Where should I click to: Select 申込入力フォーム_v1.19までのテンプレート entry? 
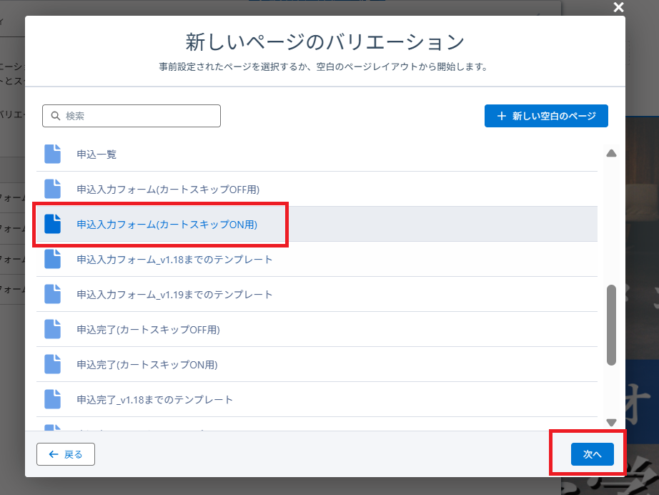pos(174,295)
